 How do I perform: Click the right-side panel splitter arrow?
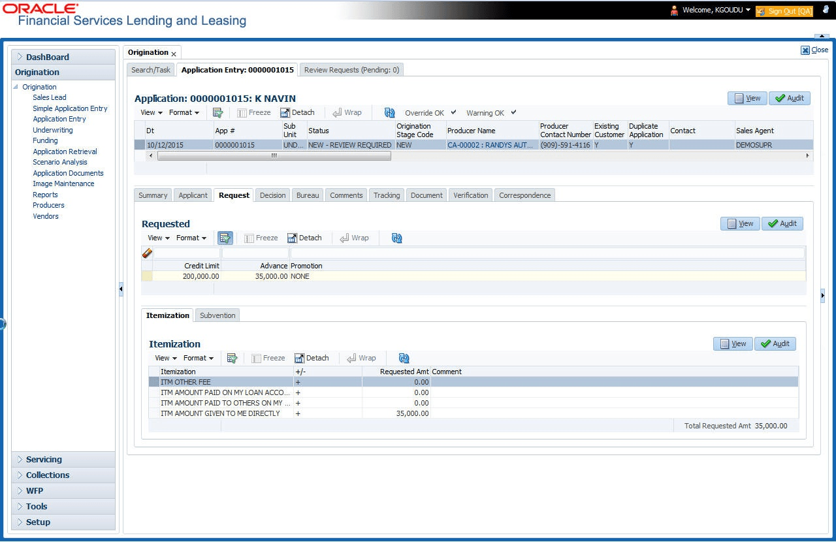click(x=823, y=296)
